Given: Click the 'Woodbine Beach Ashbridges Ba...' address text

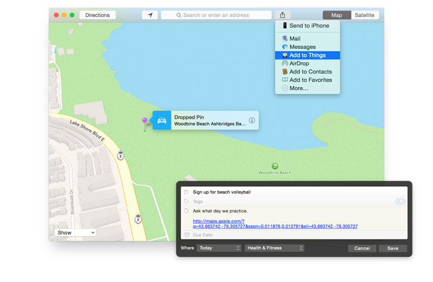Looking at the screenshot, I should click(x=210, y=124).
